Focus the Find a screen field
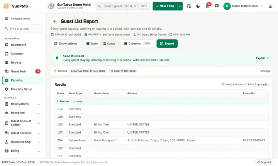The image size is (278, 166). pos(22,29)
